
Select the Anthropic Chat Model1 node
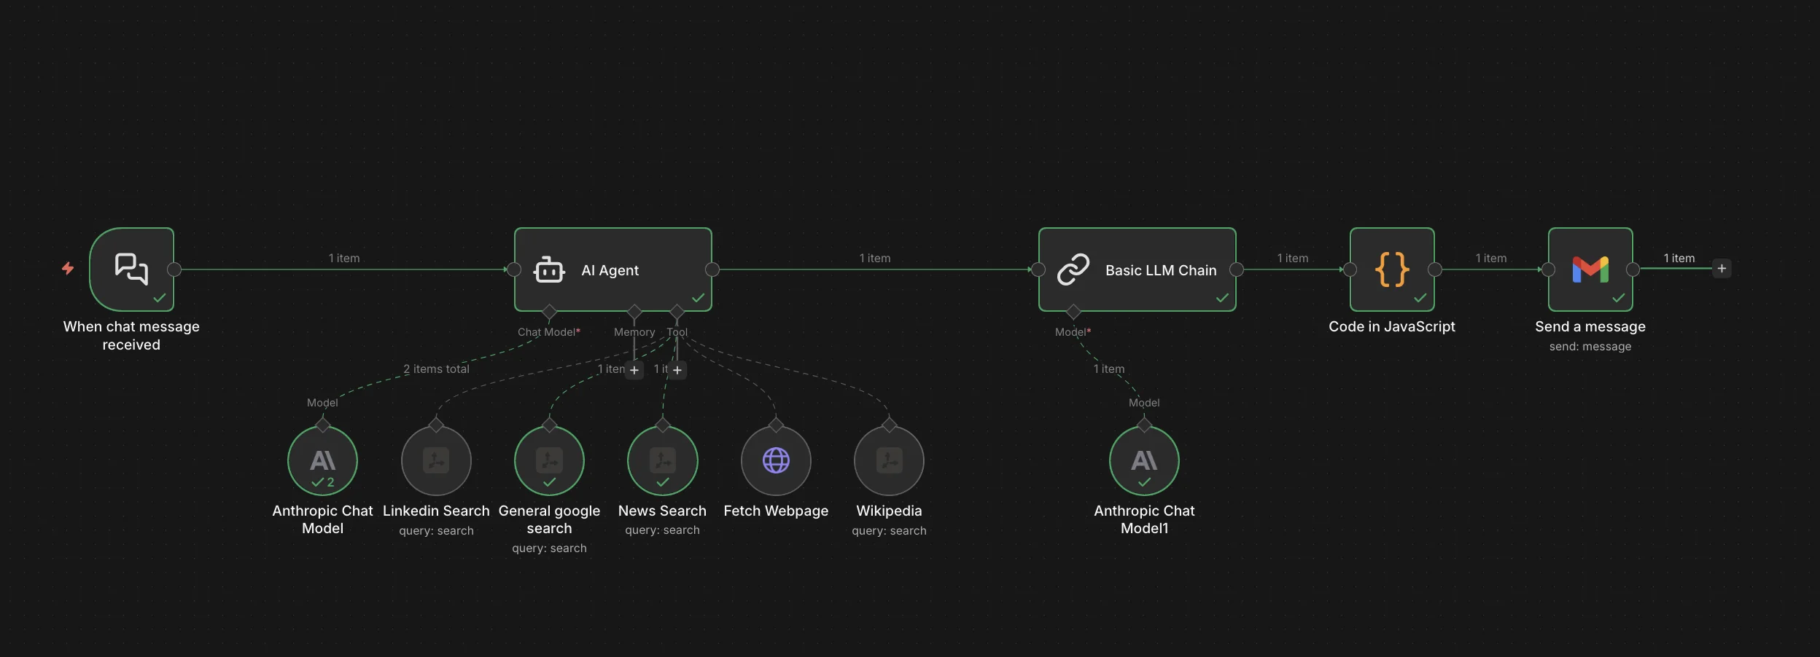pyautogui.click(x=1144, y=460)
